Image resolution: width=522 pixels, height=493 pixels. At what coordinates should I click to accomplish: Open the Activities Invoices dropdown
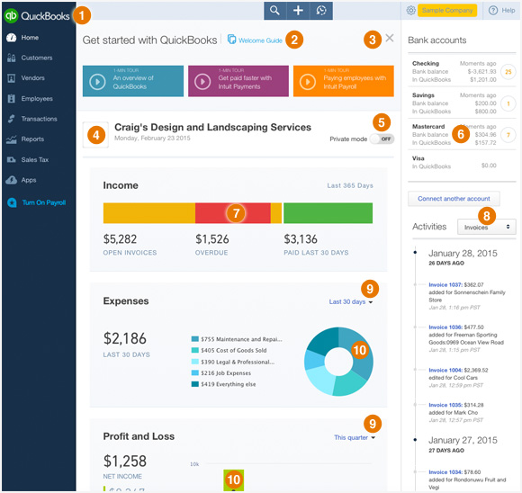pyautogui.click(x=486, y=227)
